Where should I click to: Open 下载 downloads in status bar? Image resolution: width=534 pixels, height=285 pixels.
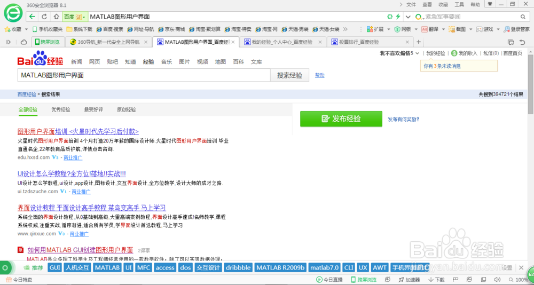436,280
